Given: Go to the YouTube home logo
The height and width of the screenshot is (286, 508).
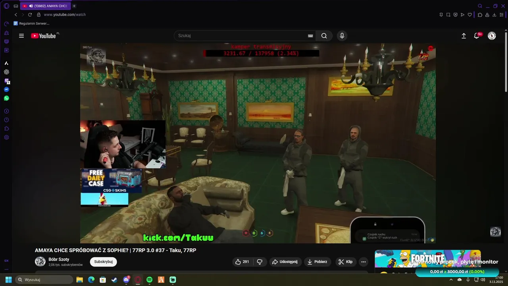Looking at the screenshot, I should (x=44, y=36).
